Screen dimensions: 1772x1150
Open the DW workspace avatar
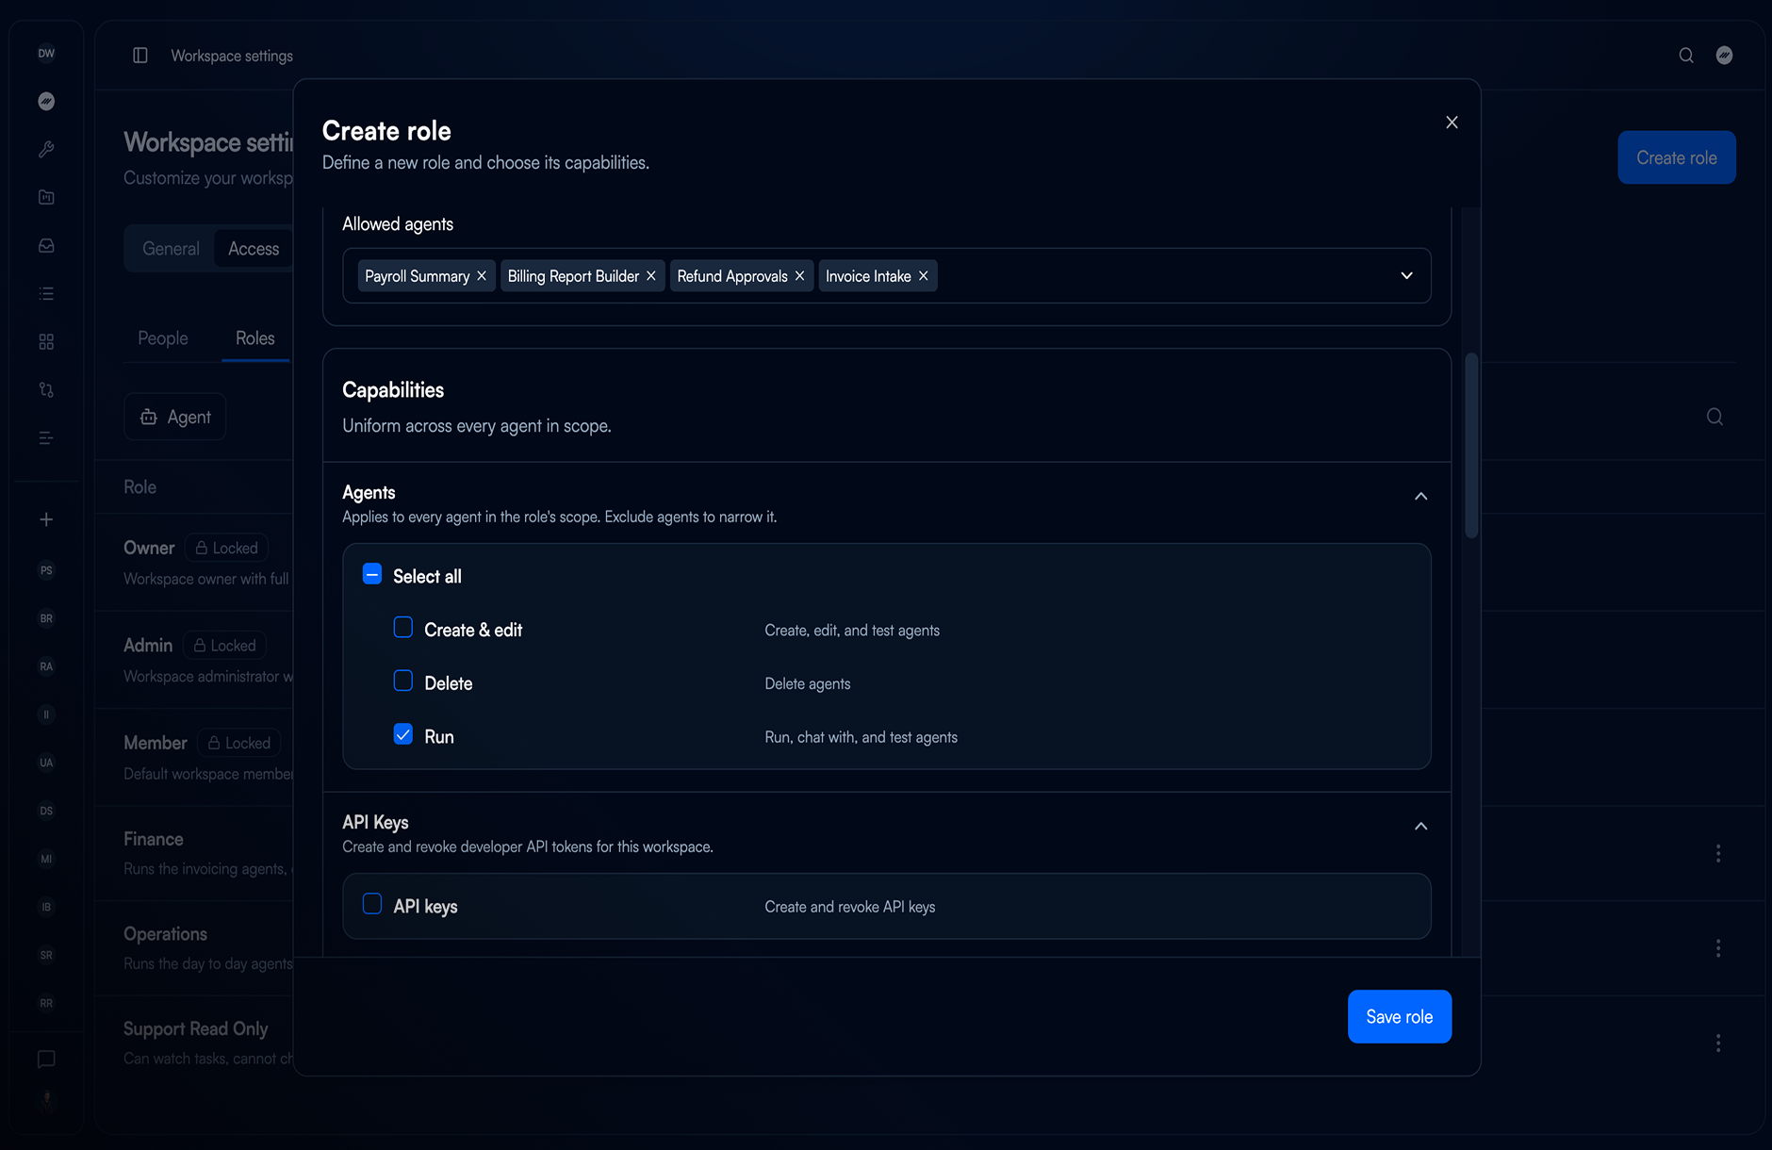46,53
